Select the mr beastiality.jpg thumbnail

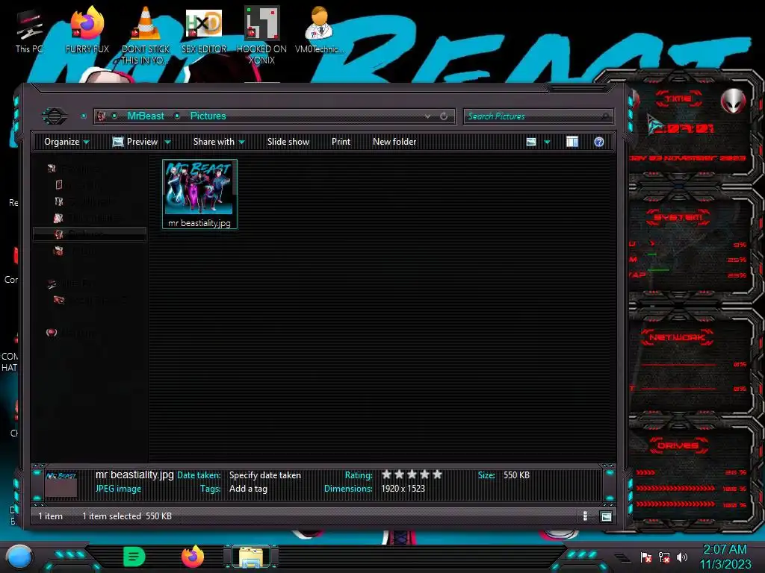199,193
